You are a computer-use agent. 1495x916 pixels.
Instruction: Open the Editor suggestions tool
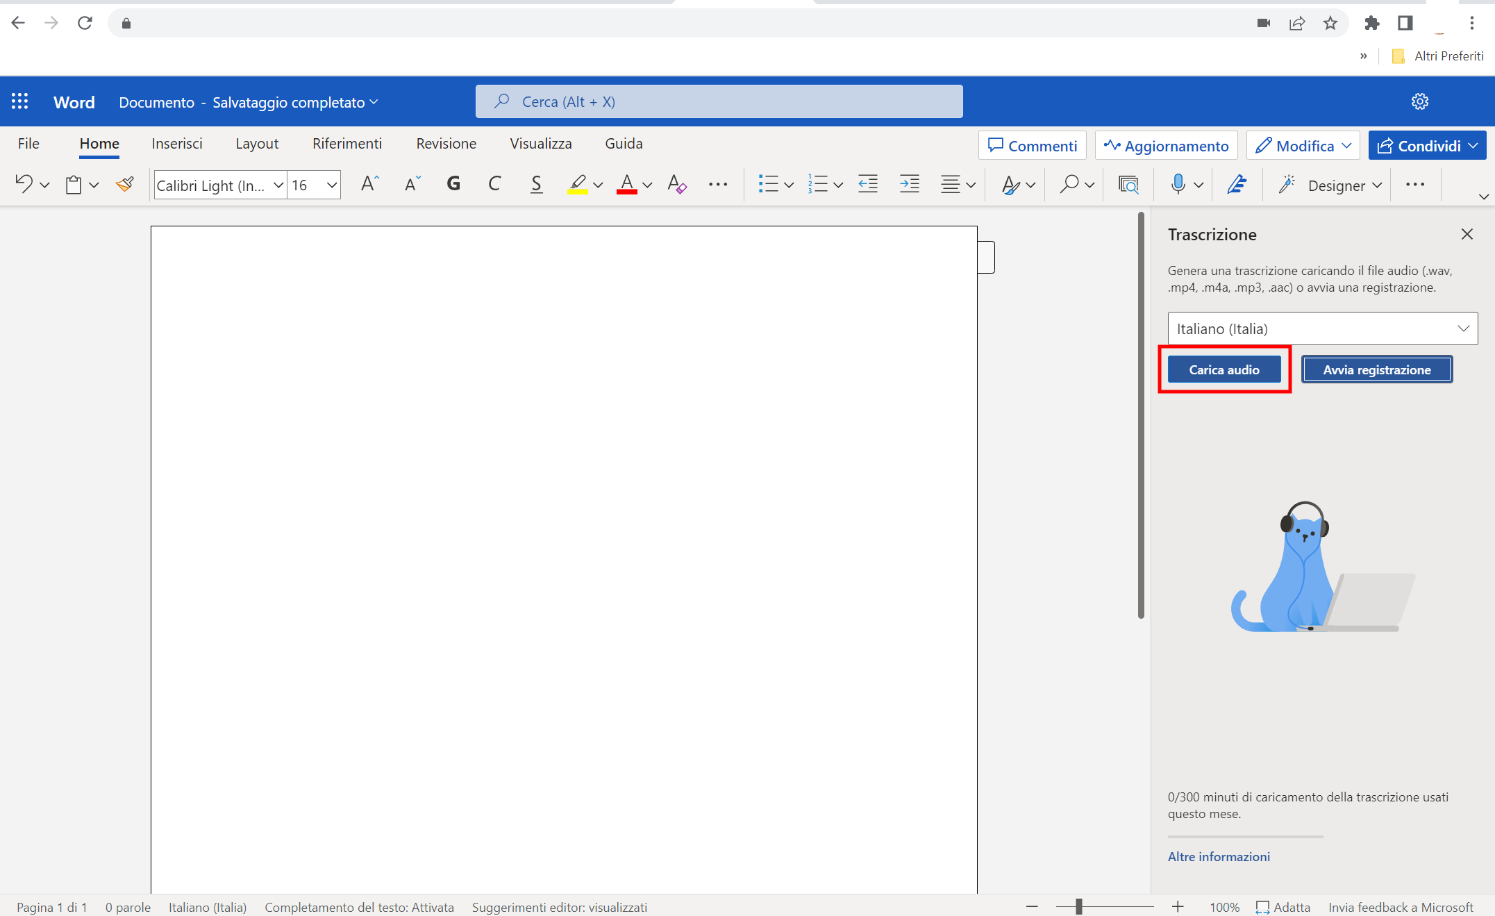coord(1237,184)
